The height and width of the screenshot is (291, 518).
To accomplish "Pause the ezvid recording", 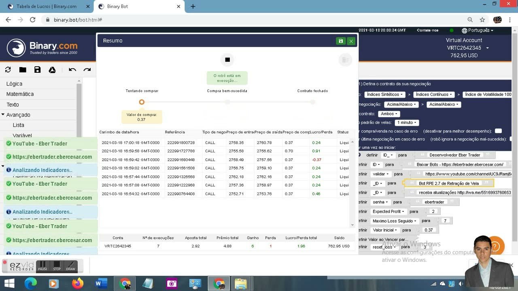I will (x=42, y=266).
